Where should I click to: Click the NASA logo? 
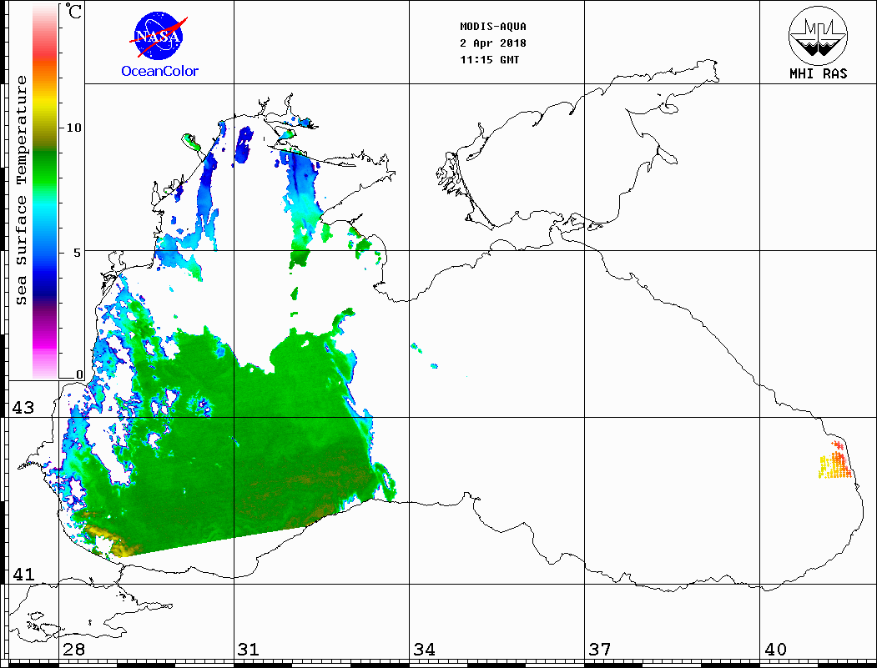pyautogui.click(x=159, y=36)
